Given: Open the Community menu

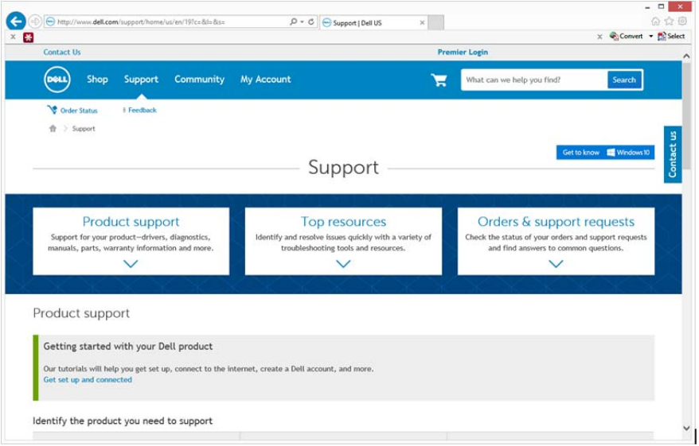Looking at the screenshot, I should click(200, 80).
